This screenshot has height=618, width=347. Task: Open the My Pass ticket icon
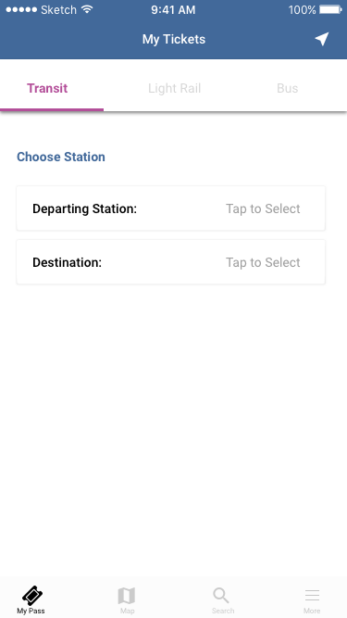pos(32,595)
